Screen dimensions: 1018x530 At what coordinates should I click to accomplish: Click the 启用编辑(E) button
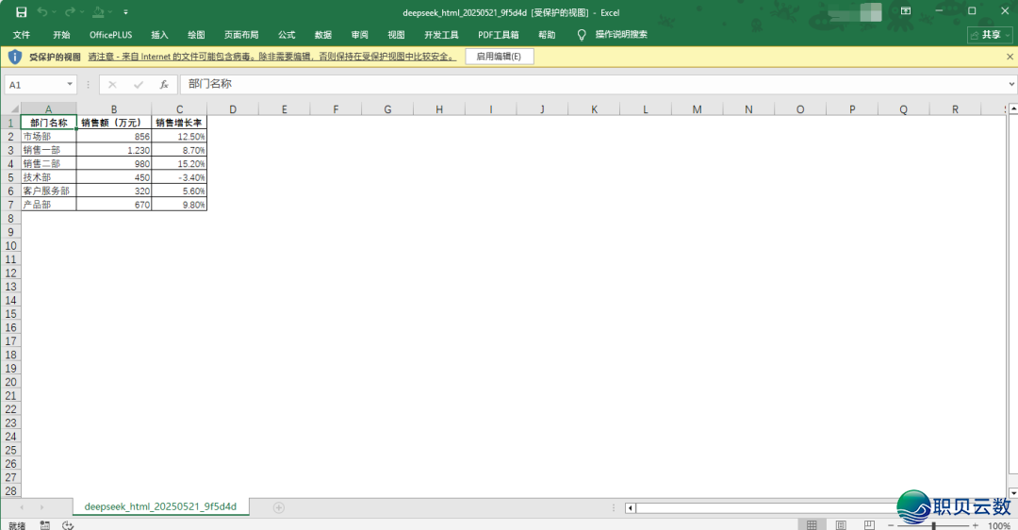[499, 57]
